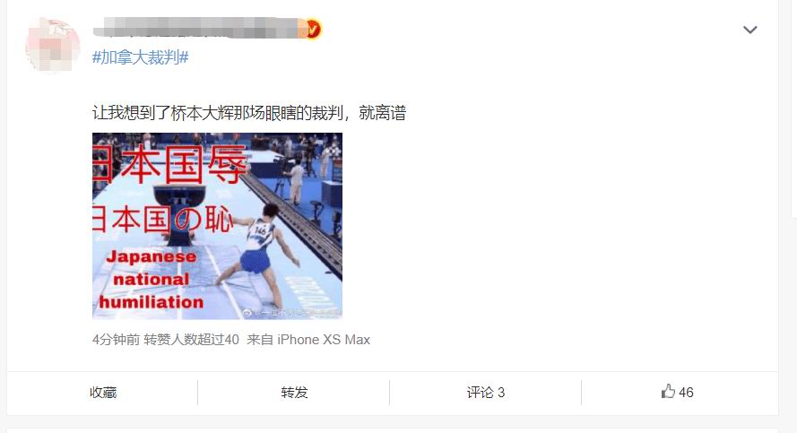Add post to favorites with 收藏

coord(103,393)
